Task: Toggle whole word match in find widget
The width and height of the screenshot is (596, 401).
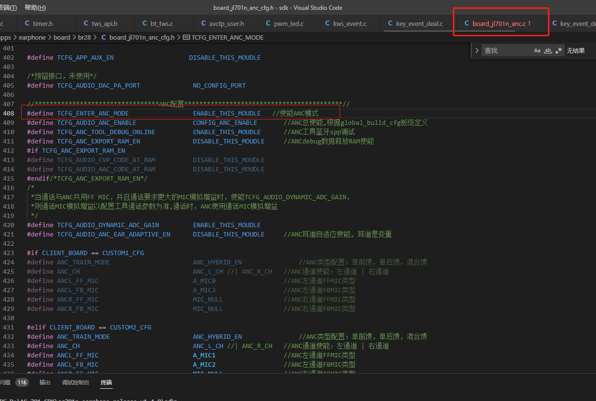Action: [548, 50]
